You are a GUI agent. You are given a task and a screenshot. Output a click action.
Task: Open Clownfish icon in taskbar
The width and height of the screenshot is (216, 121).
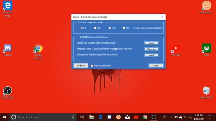118,117
